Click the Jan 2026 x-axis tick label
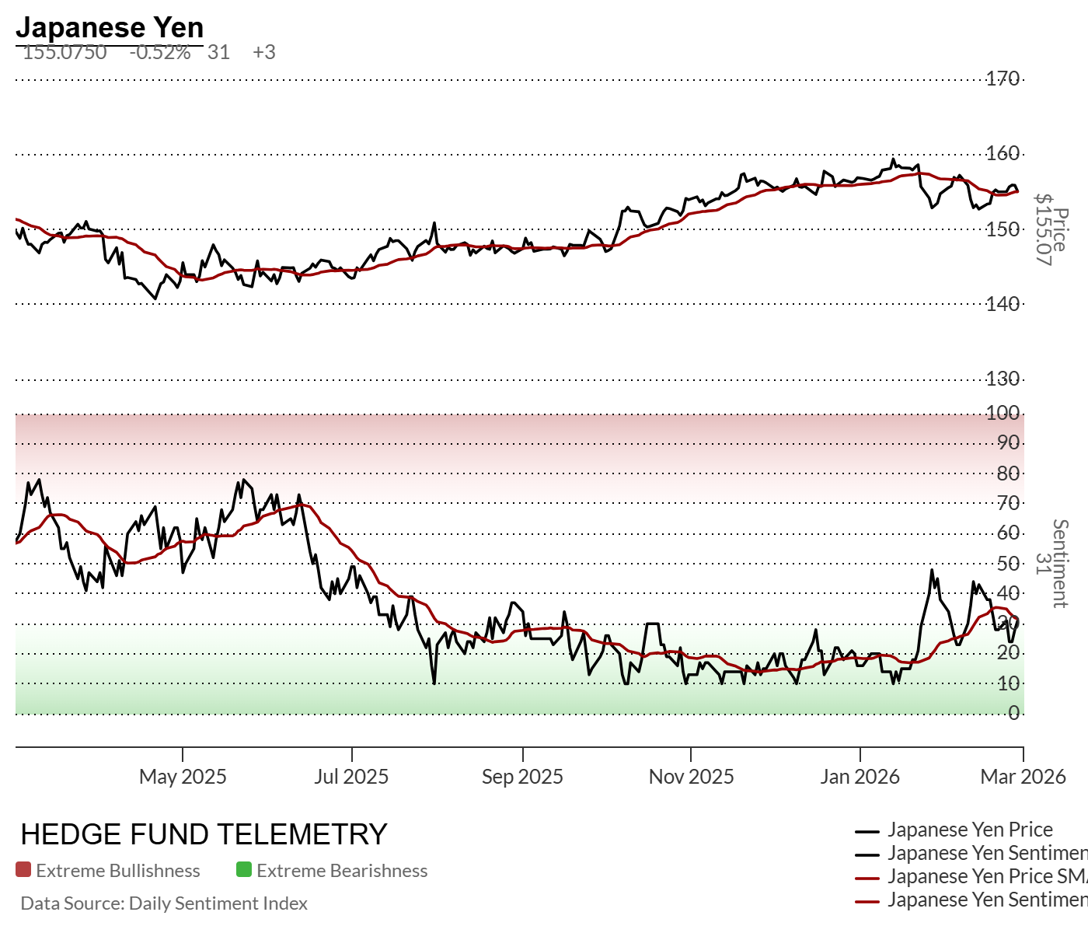This screenshot has height=933, width=1088. (x=860, y=776)
